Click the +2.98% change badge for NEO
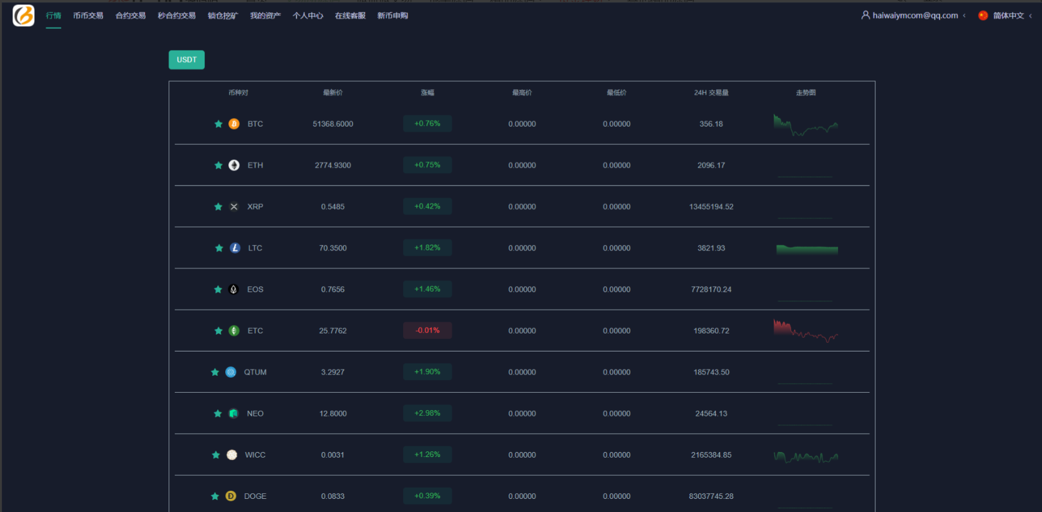The image size is (1042, 512). coord(427,413)
